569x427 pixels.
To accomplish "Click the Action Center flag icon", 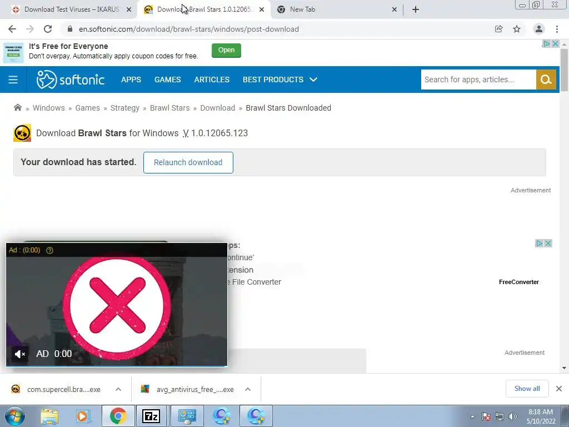I will tap(486, 416).
